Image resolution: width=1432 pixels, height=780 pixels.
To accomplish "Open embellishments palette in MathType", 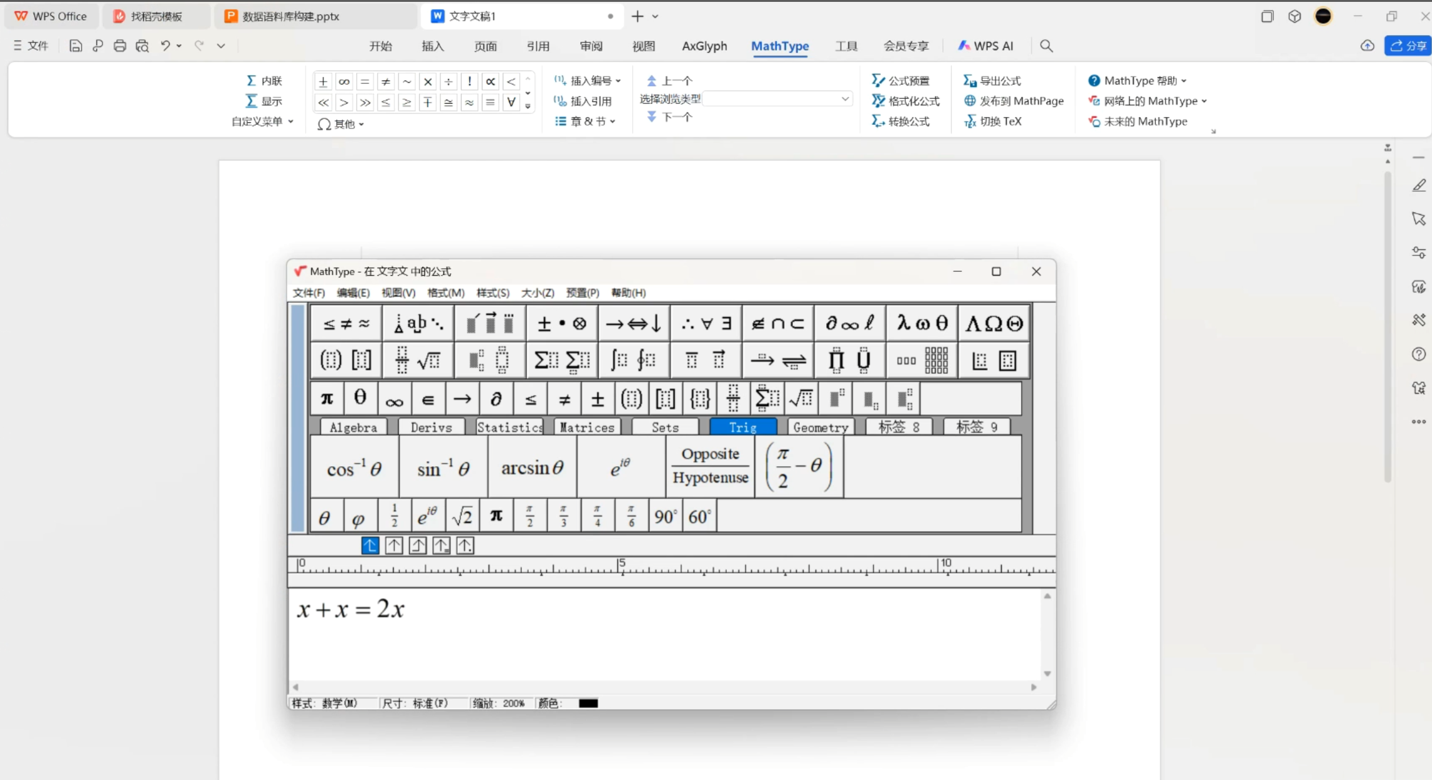I will 490,323.
